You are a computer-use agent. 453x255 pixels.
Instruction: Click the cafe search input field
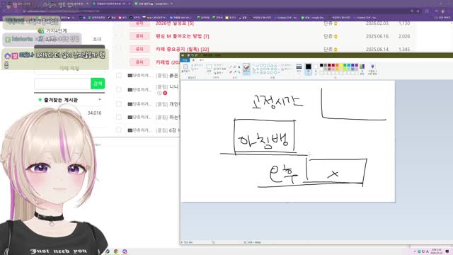coord(62,84)
